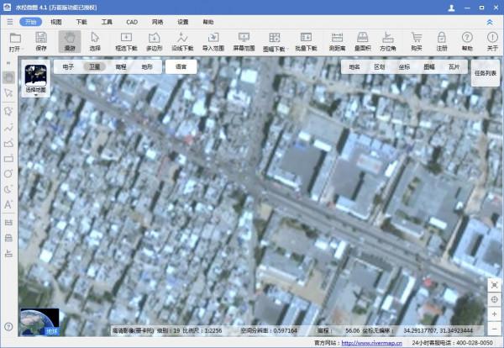The image size is (504, 348).
Task: Open a file with the 打开 toolbar icon
Action: point(15,42)
